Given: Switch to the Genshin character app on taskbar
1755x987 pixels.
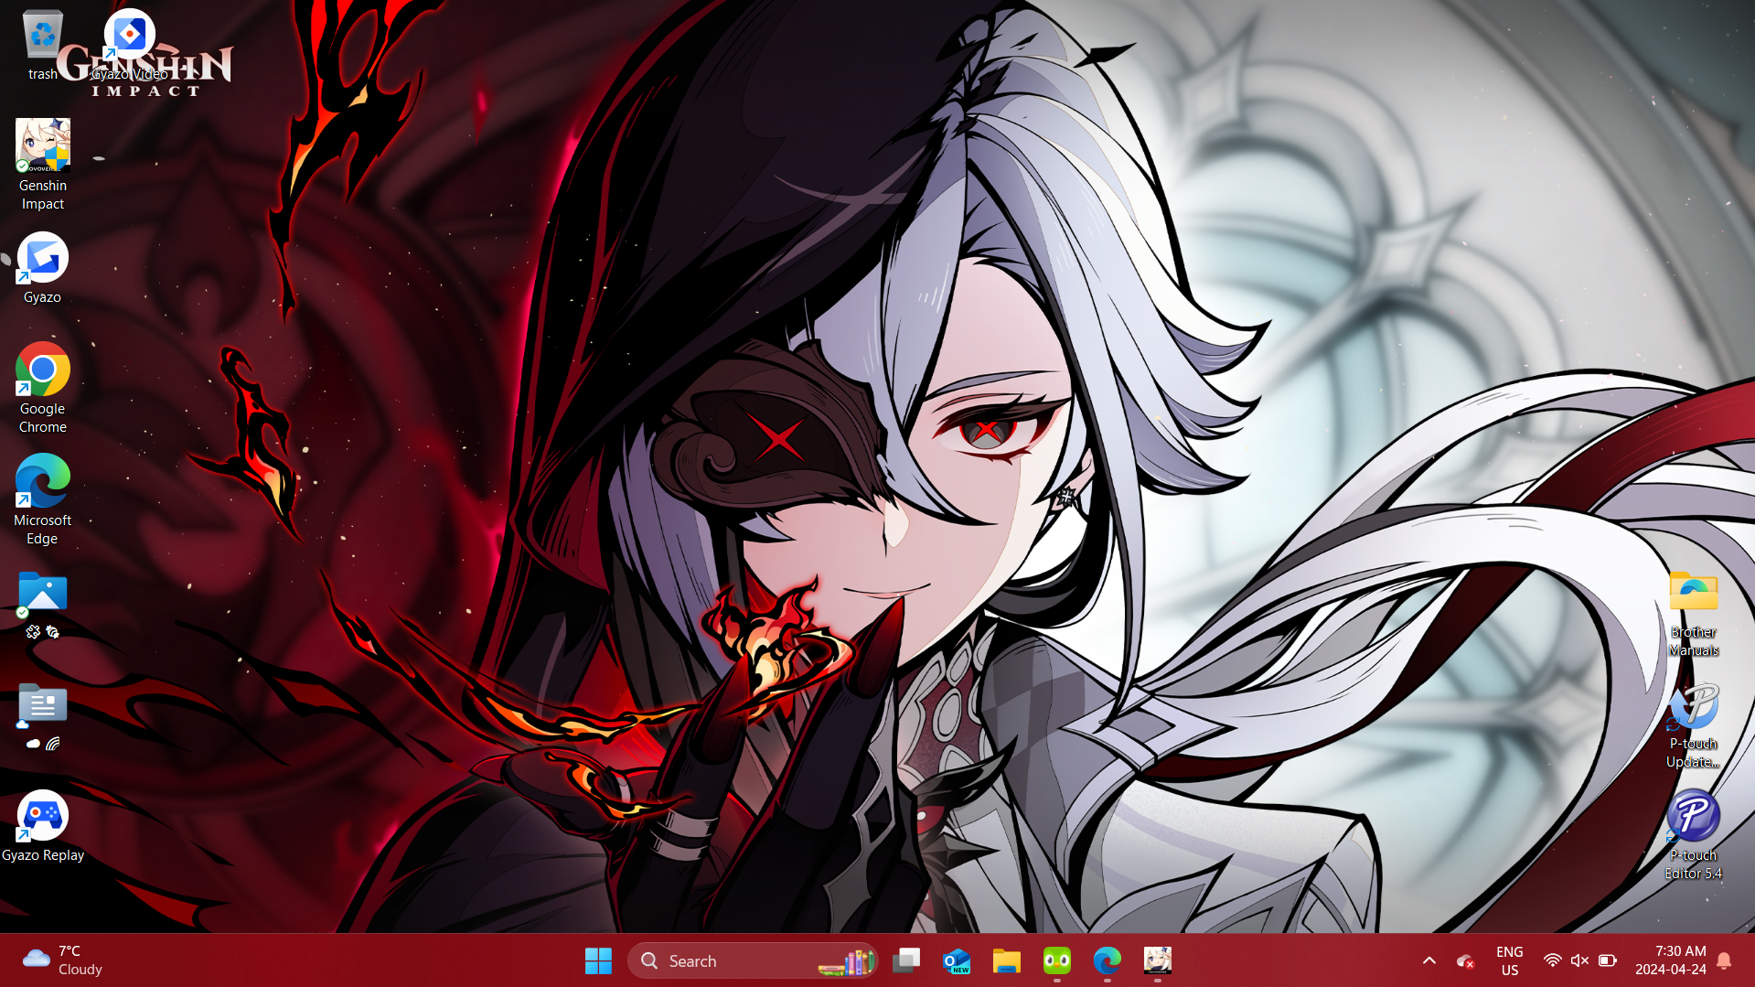Looking at the screenshot, I should click(1158, 960).
